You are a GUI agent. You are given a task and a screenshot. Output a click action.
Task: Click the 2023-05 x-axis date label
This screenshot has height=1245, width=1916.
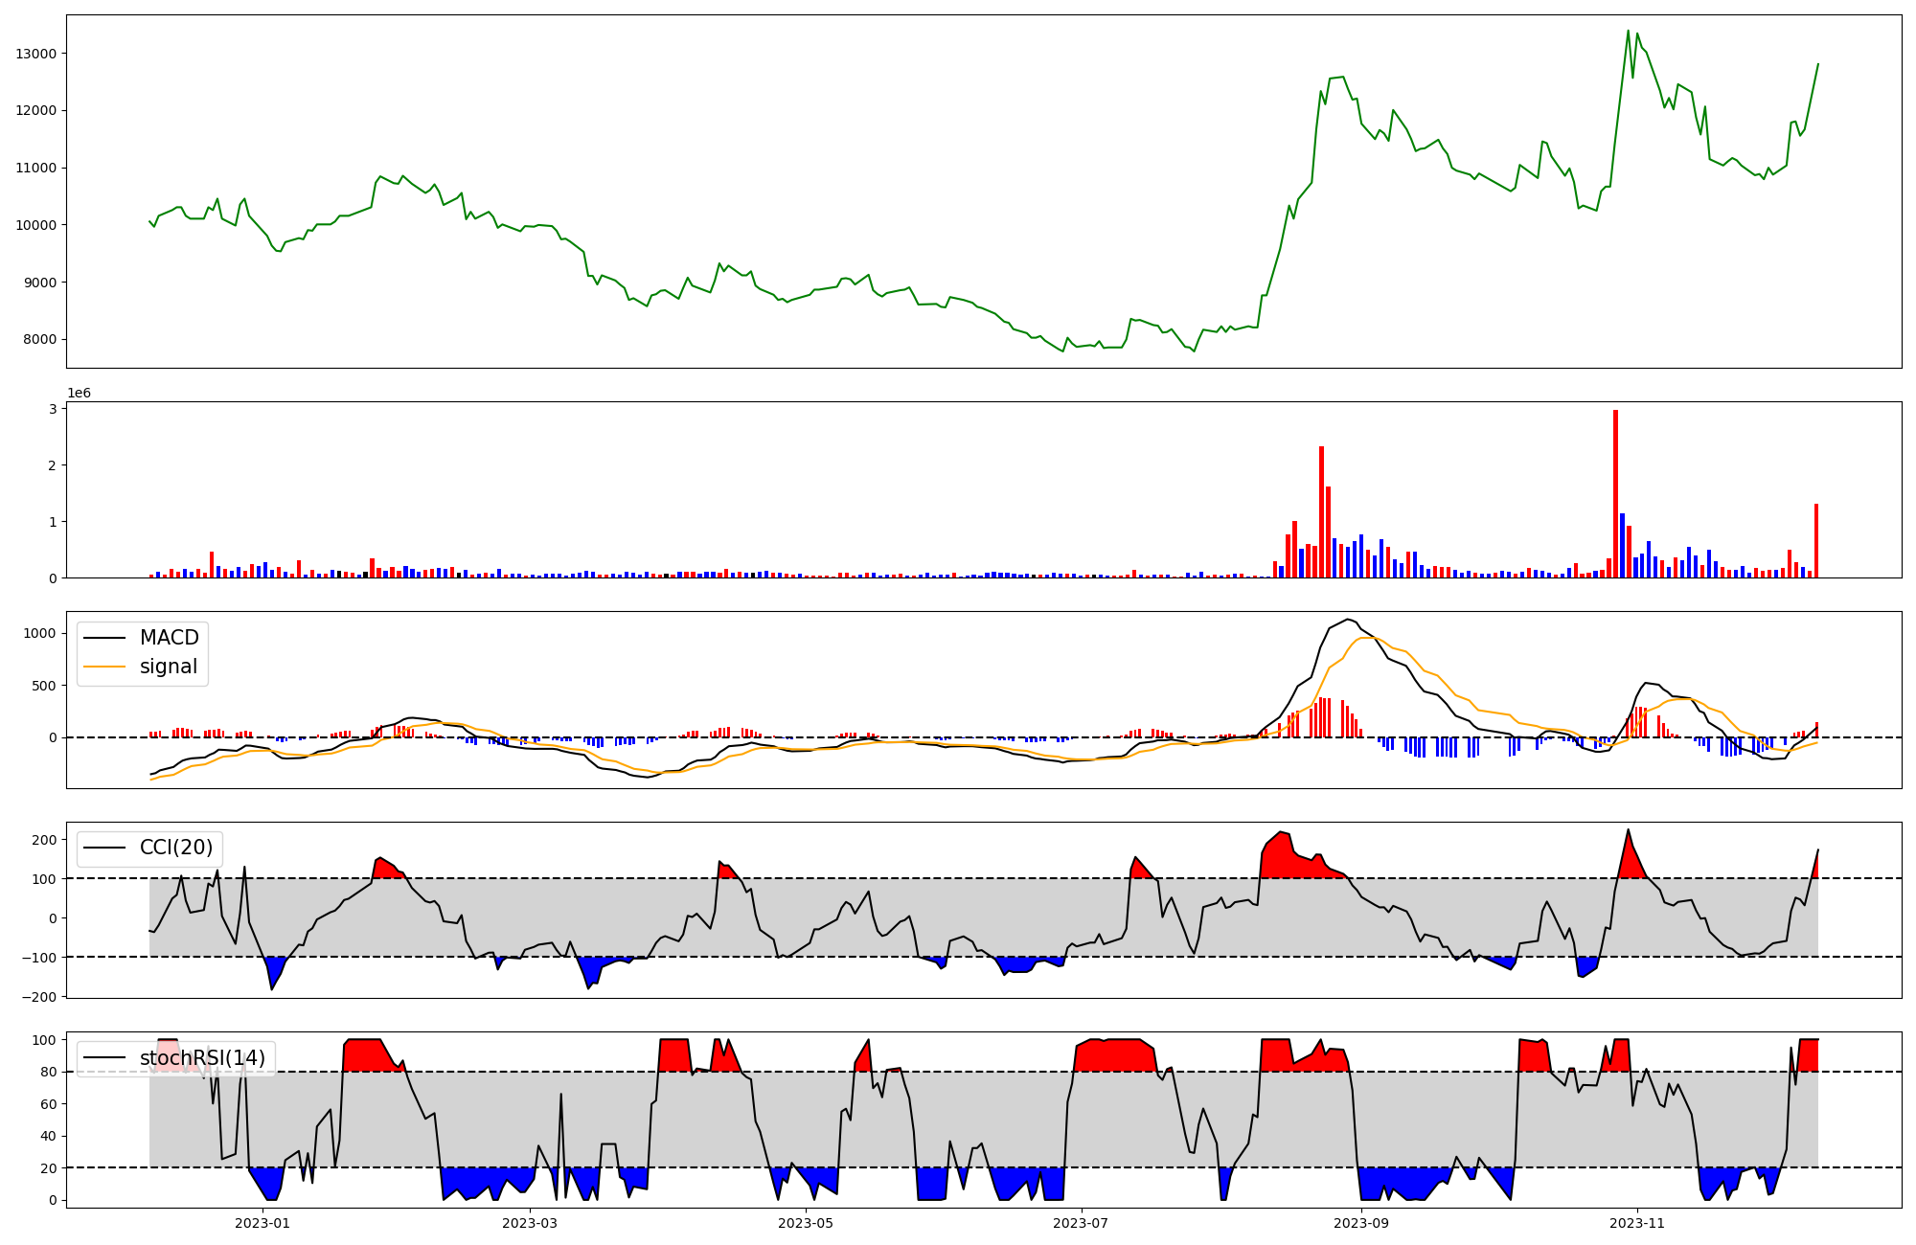point(806,1223)
